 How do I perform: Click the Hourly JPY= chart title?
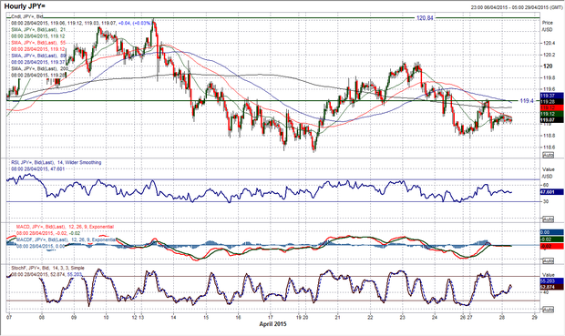pos(25,6)
